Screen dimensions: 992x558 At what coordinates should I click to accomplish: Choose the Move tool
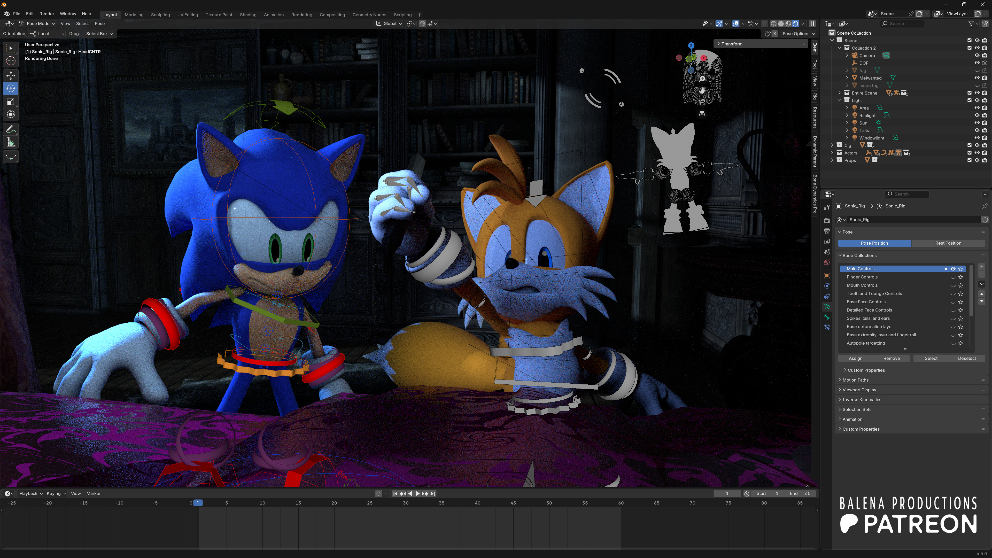11,75
